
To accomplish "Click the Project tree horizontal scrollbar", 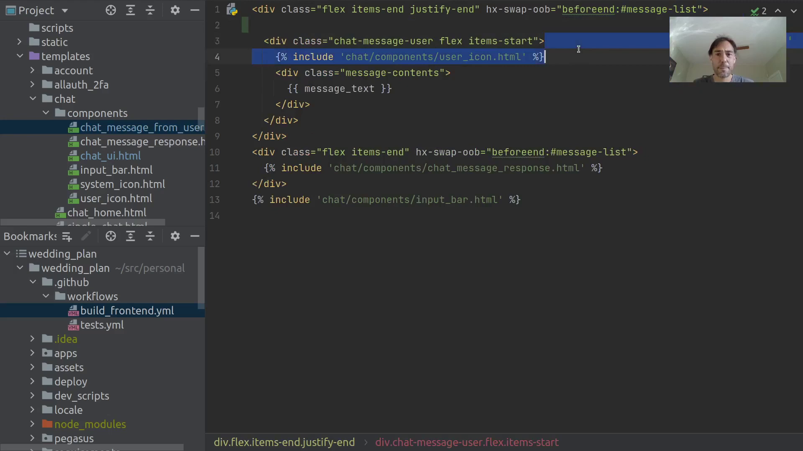I will pyautogui.click(x=82, y=223).
